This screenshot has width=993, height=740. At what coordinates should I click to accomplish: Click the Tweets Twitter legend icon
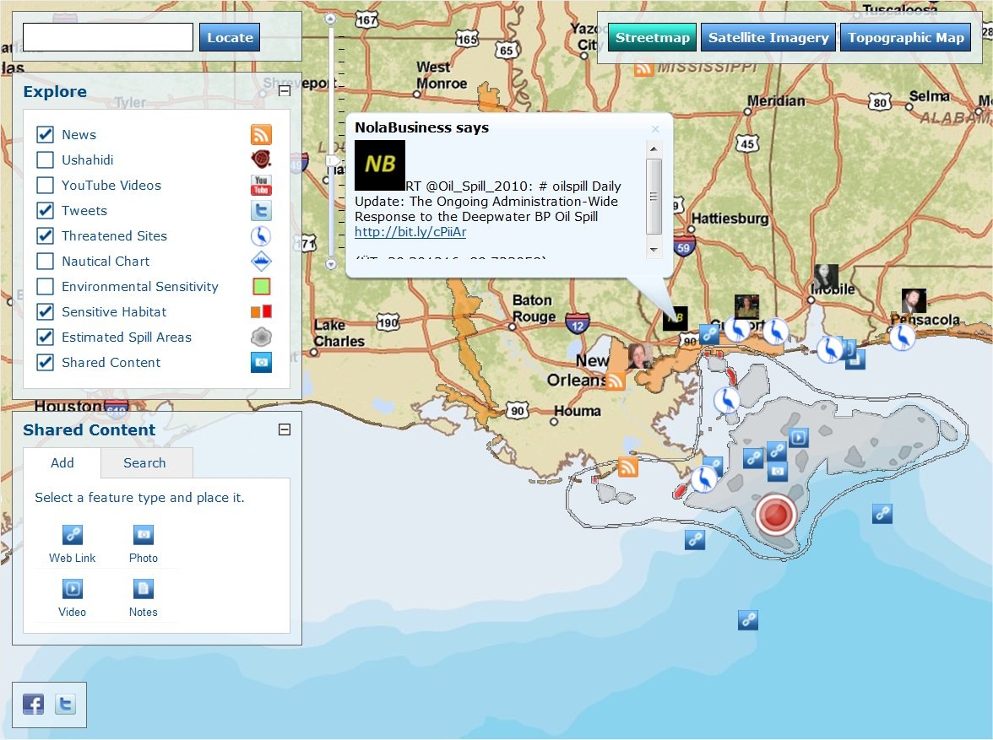pos(261,210)
